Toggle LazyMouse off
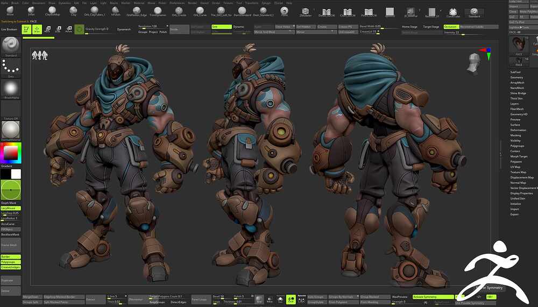 pyautogui.click(x=11, y=208)
